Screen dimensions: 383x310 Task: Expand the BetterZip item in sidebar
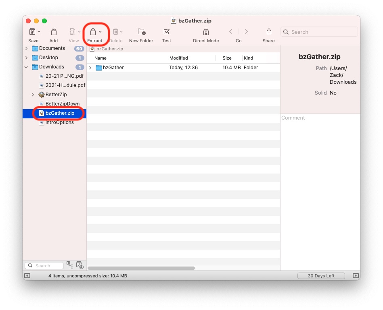tap(33, 95)
